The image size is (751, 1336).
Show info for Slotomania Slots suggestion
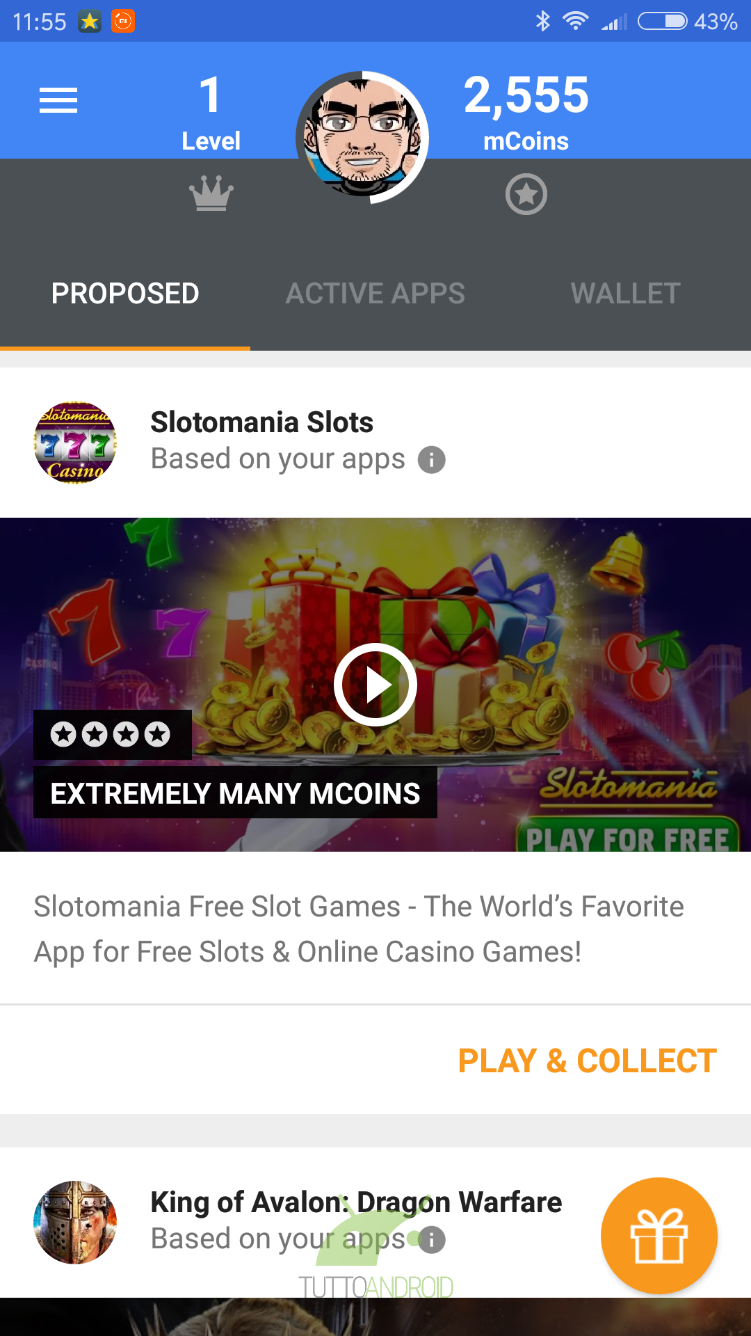tap(432, 460)
